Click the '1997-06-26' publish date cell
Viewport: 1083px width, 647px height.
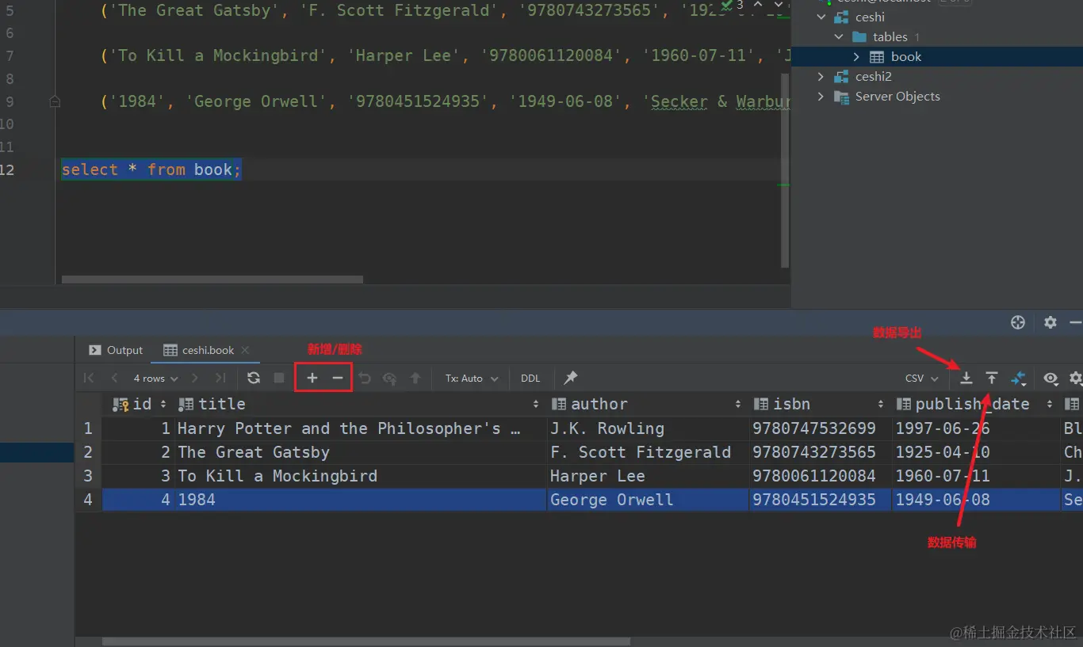976,428
